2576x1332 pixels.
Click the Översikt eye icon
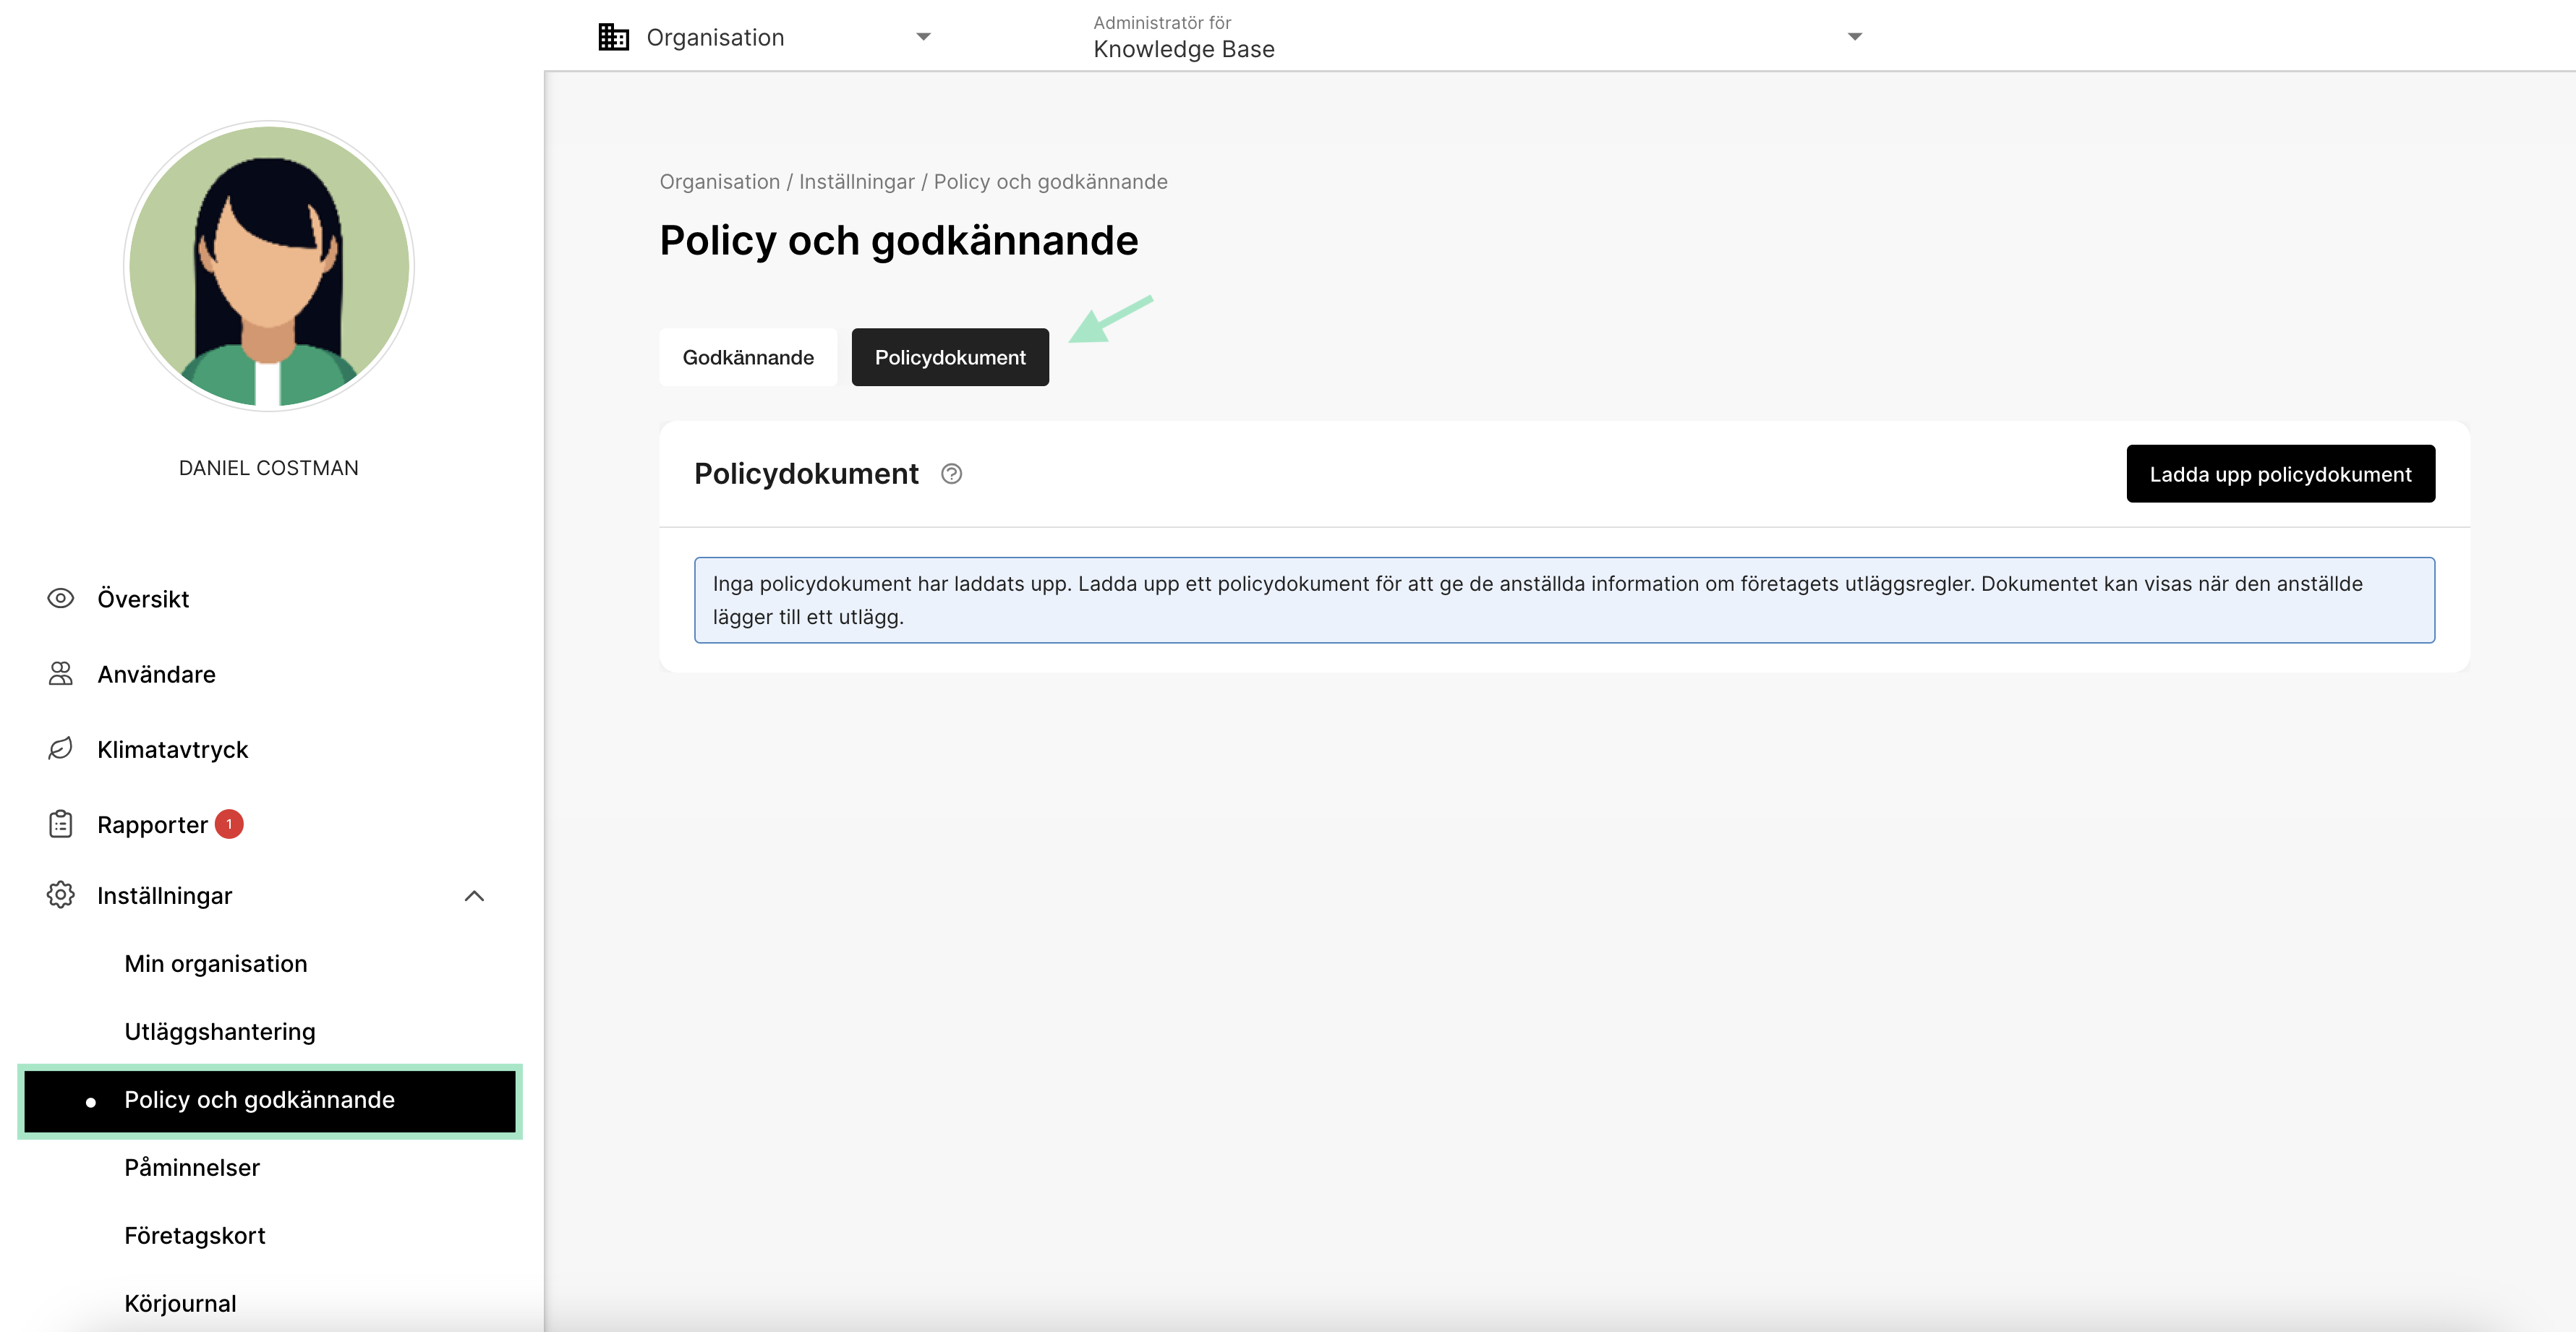click(60, 598)
